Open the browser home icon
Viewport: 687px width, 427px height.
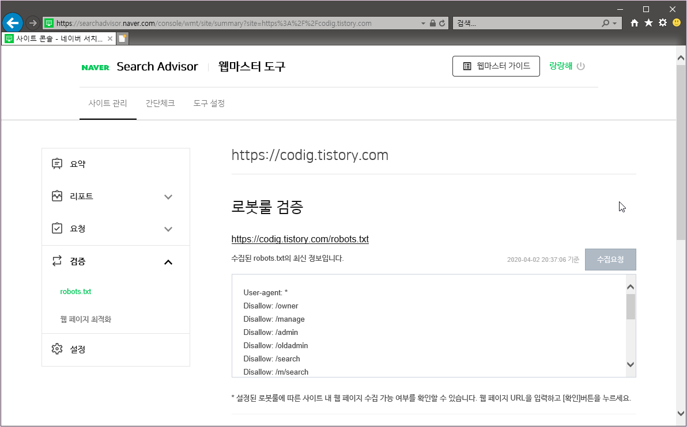[635, 23]
